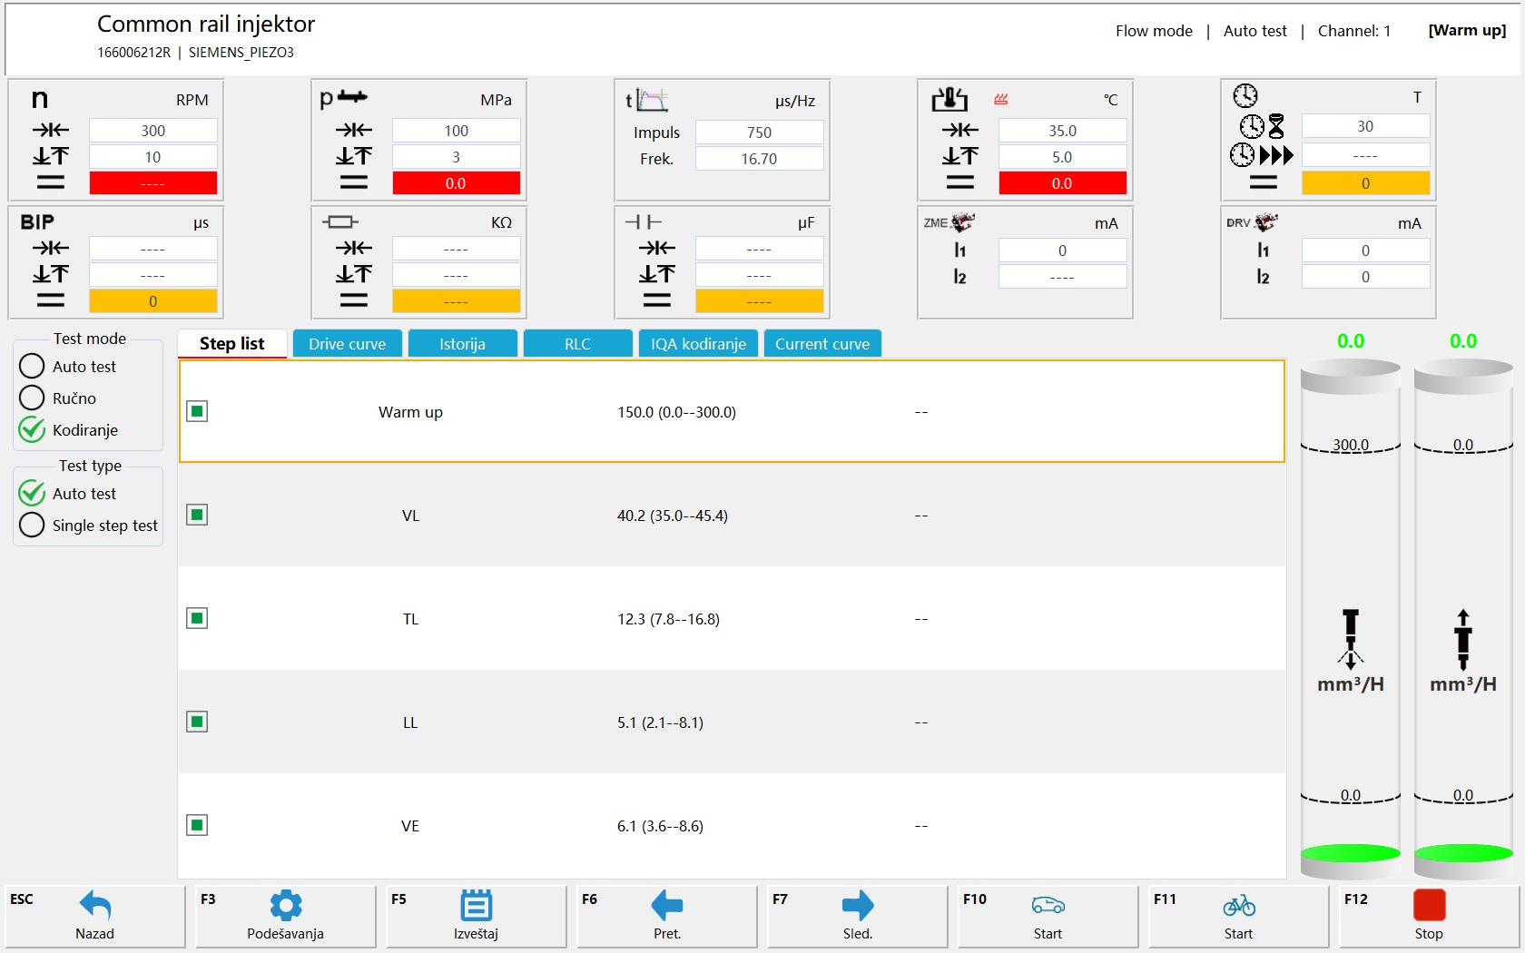Open the Izveštaj report icon
1525x953 pixels.
point(477,906)
